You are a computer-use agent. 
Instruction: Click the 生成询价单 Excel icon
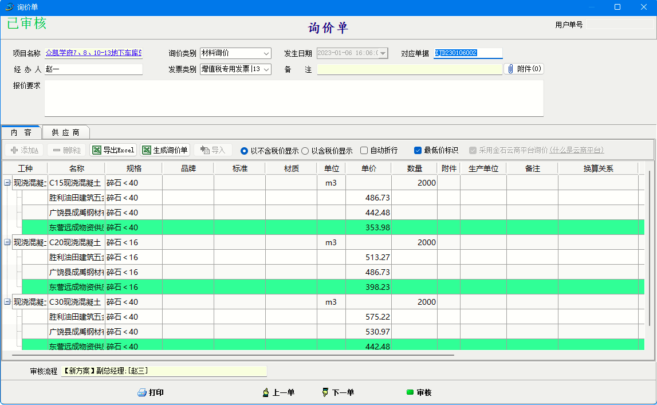coord(147,150)
